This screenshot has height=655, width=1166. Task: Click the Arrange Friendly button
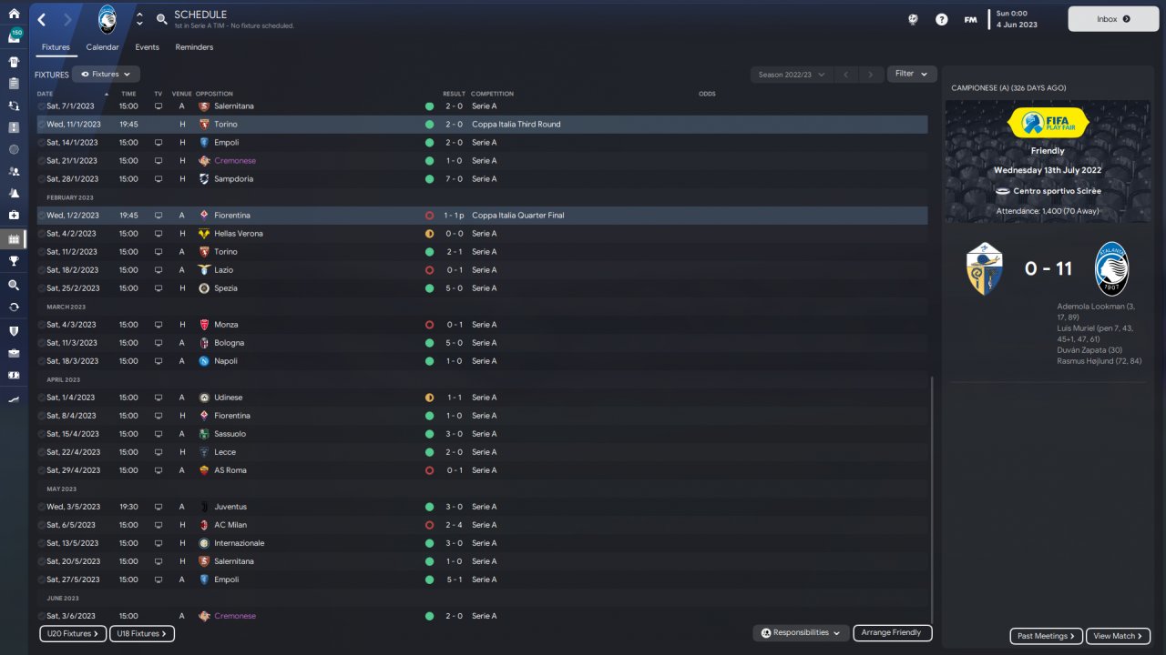[x=893, y=632]
